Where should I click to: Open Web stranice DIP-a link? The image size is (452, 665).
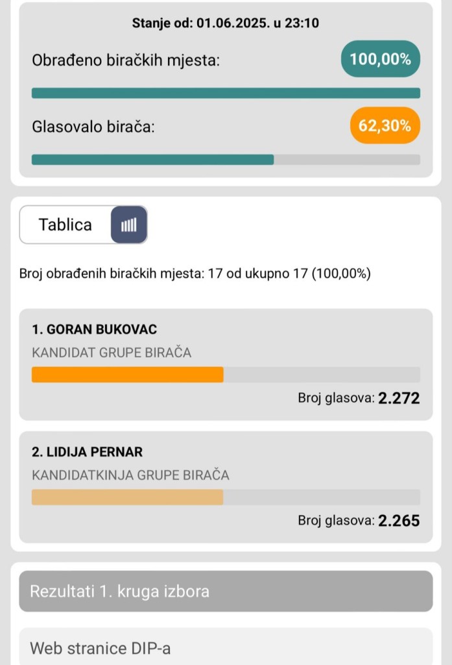click(x=226, y=647)
